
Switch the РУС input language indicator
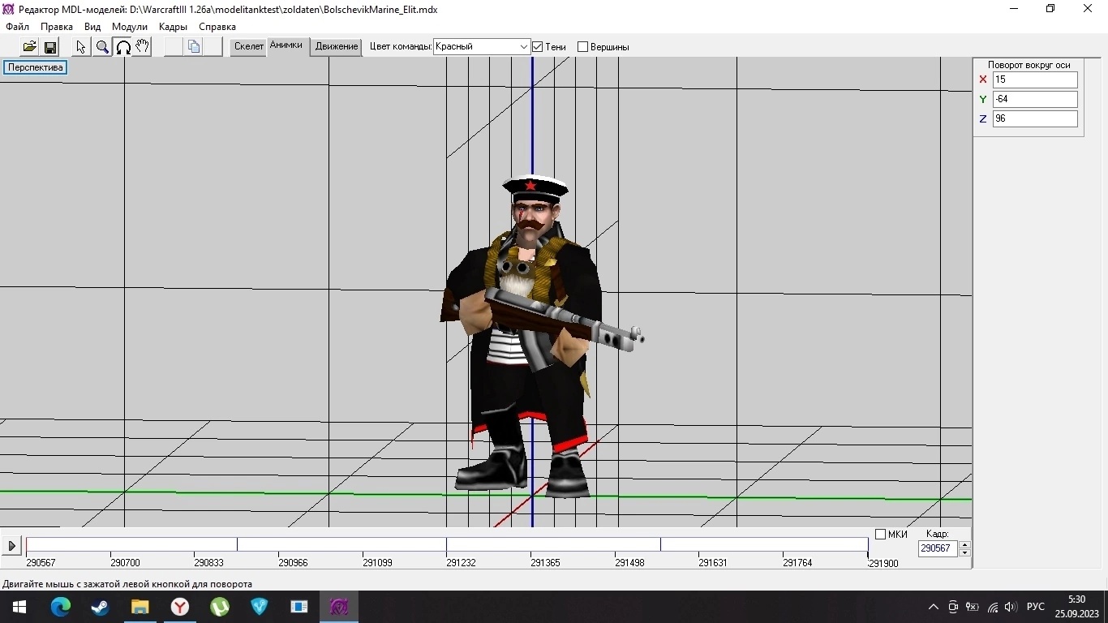1036,607
